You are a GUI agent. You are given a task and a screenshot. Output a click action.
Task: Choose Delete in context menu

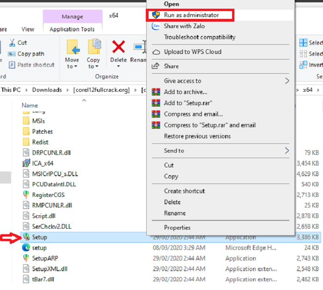172,202
